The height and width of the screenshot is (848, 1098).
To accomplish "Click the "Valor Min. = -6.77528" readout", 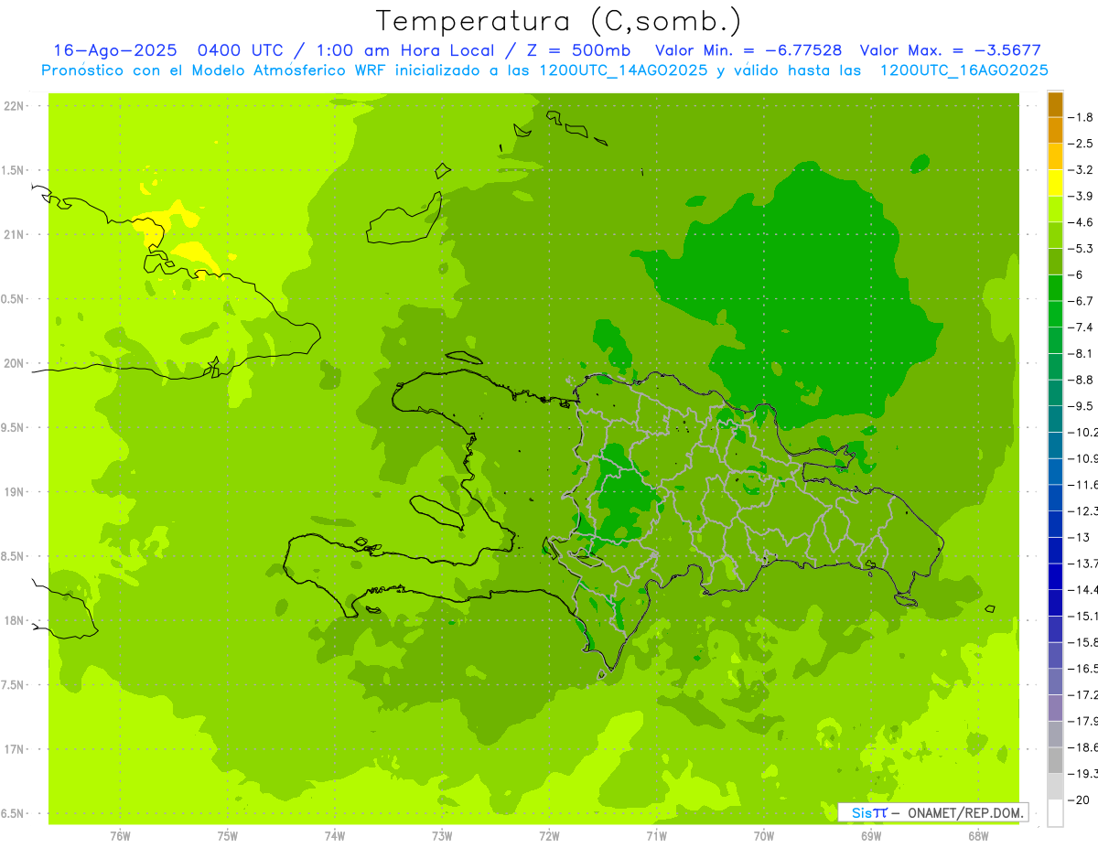I will click(x=748, y=50).
